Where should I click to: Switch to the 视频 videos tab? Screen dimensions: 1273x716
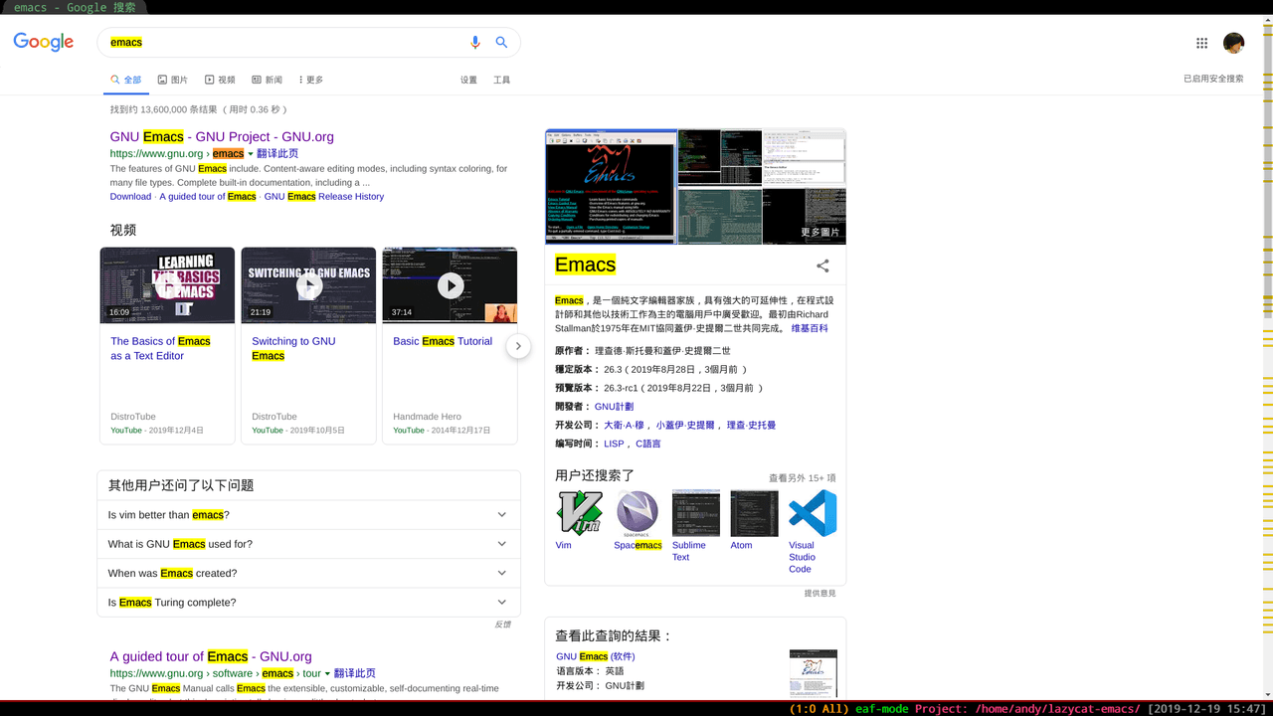tap(220, 80)
